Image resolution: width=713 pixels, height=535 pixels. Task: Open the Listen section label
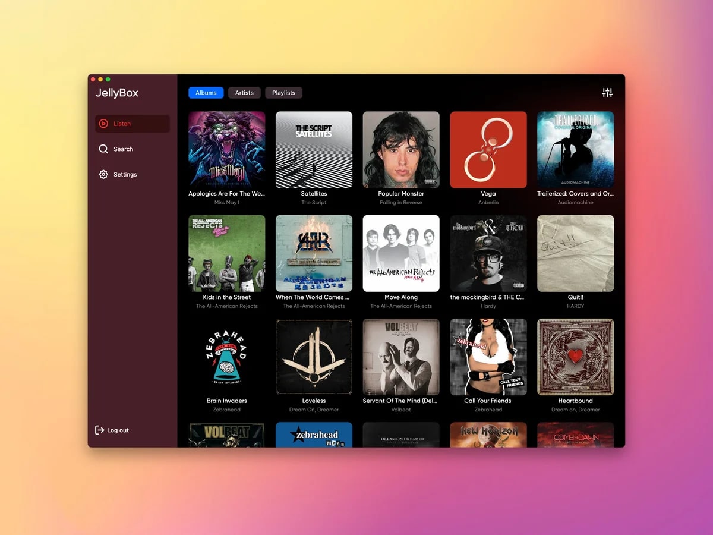(x=122, y=124)
